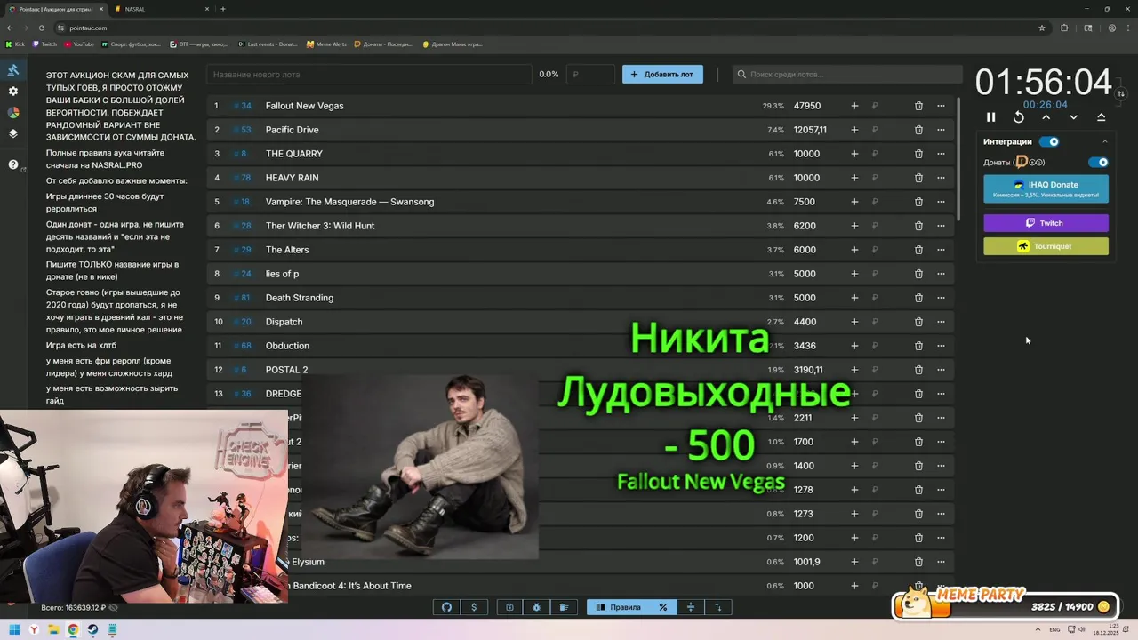
Task: Open more options for The Alters
Action: pyautogui.click(x=941, y=250)
